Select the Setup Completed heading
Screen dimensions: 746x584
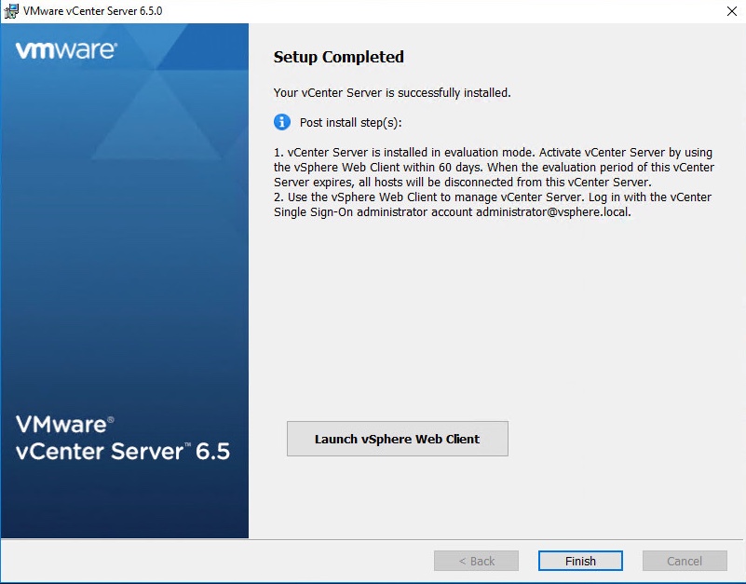pos(338,57)
